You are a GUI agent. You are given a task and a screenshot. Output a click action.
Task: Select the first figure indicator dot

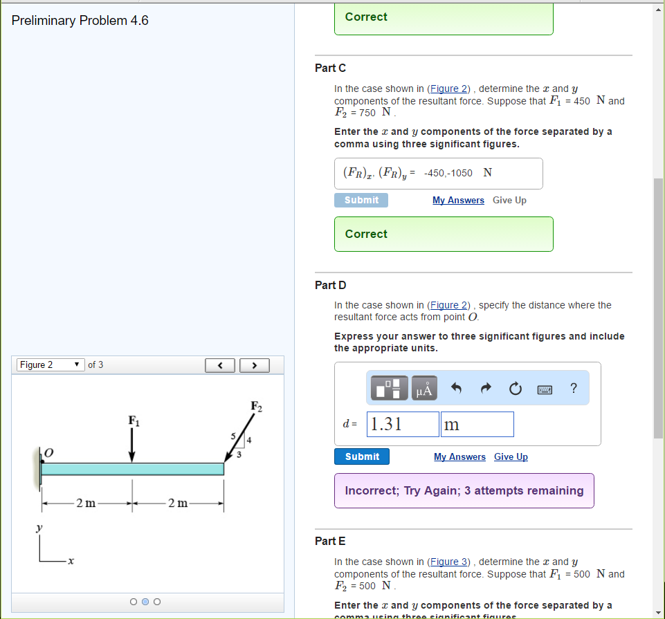click(134, 602)
